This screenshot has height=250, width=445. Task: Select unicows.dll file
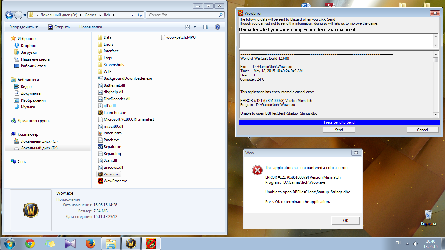tap(110, 167)
